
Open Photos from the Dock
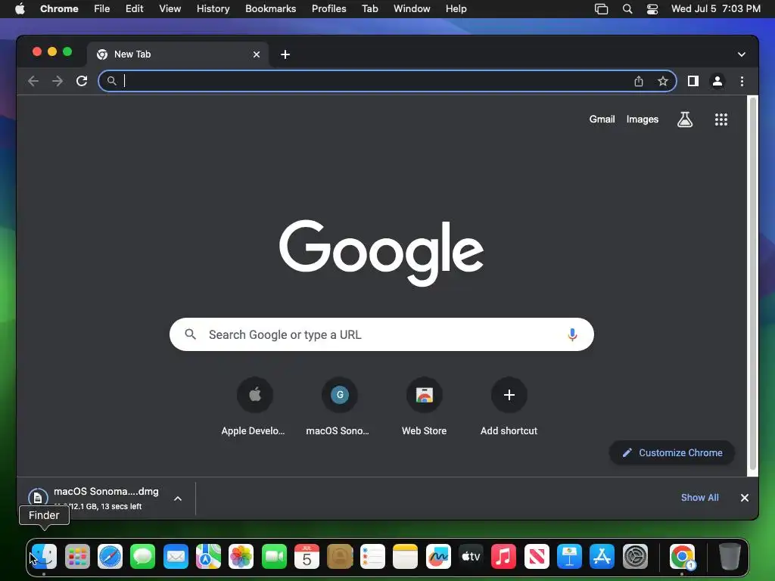pos(241,556)
